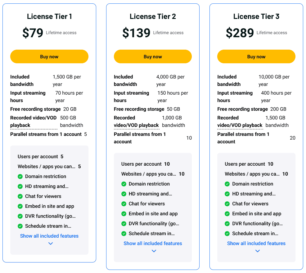Buy License Tier 1 for $79
Screen dimensions: 306x273
[49, 56]
